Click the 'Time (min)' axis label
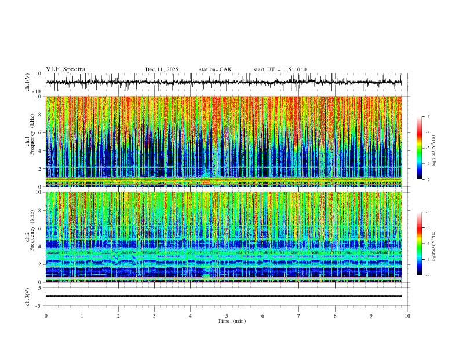This screenshot has width=459, height=354. click(232, 321)
